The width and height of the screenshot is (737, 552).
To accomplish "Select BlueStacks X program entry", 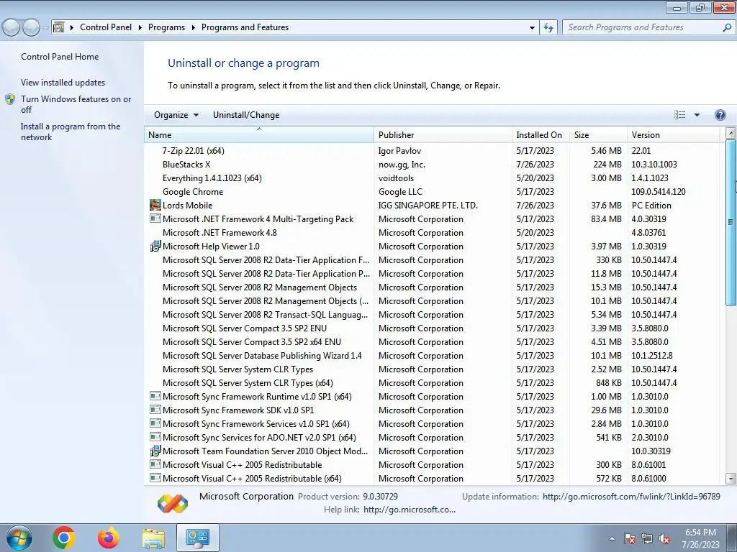I will pyautogui.click(x=432, y=165).
